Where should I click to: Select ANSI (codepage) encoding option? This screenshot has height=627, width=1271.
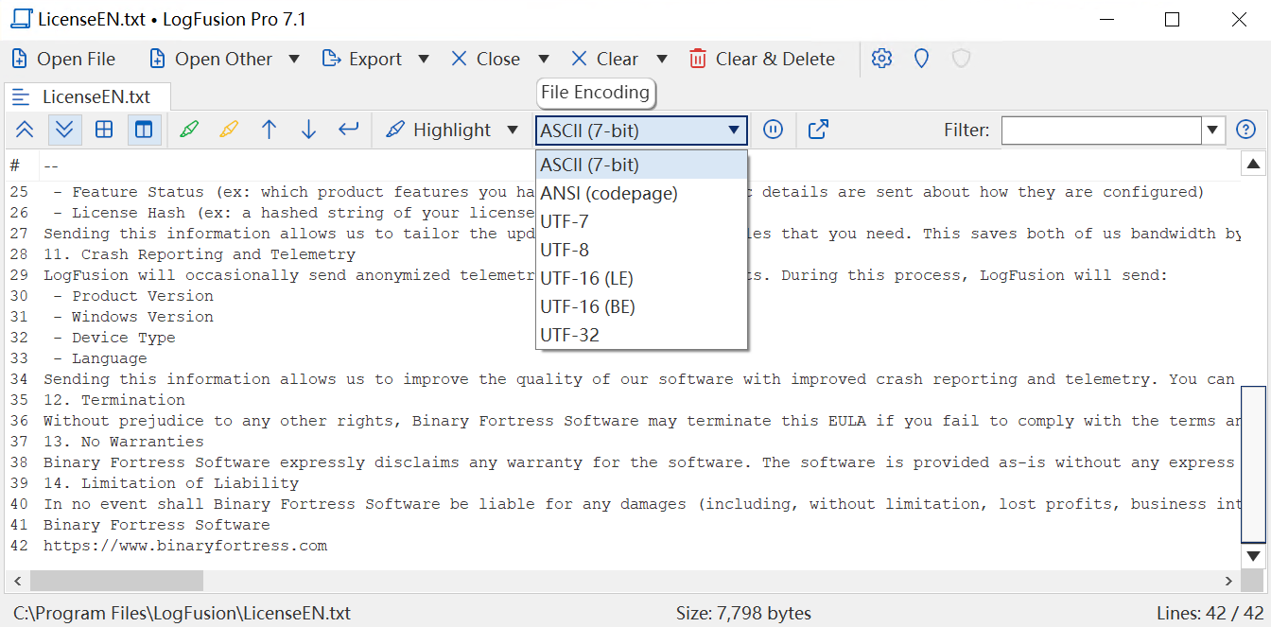tap(641, 193)
